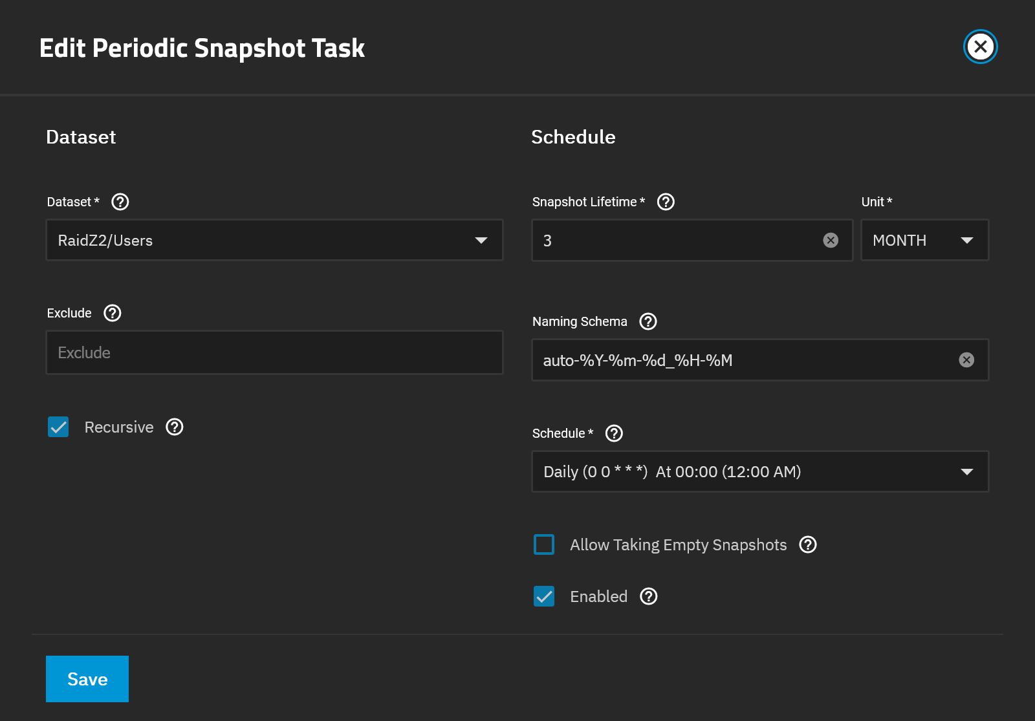View help about the Recursive option
This screenshot has width=1035, height=721.
point(173,427)
